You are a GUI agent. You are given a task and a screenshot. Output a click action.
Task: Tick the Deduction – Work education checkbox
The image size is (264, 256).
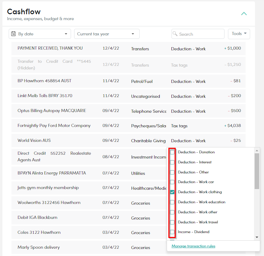point(172,202)
